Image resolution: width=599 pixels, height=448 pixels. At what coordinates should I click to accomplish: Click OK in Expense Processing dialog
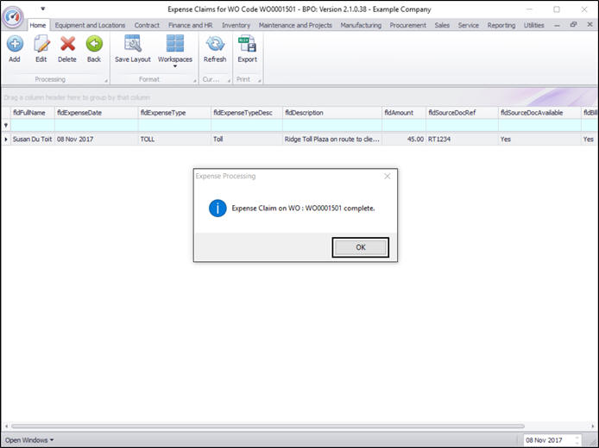[x=360, y=247]
